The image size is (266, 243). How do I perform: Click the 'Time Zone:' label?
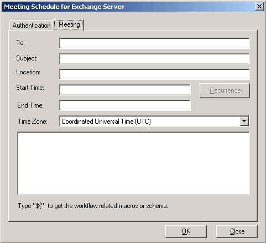(33, 121)
